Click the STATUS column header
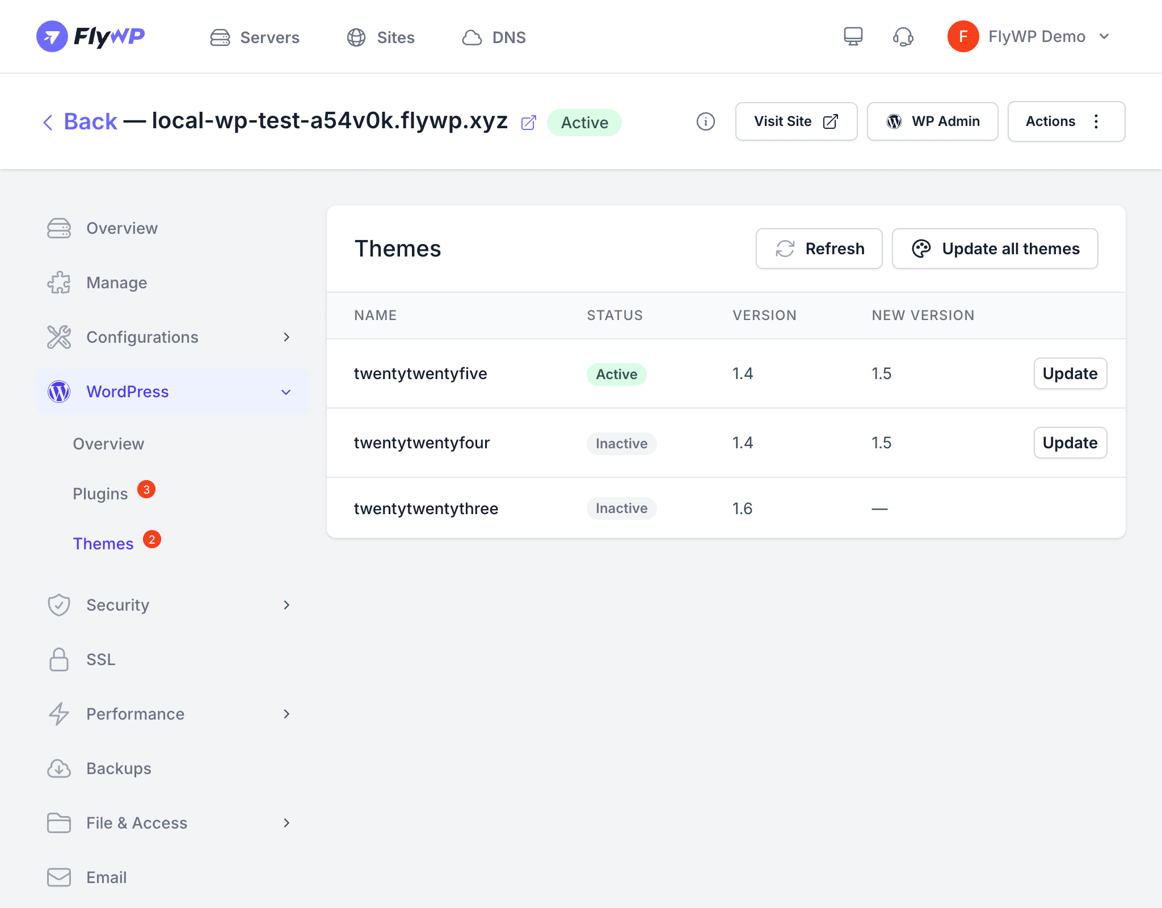The image size is (1162, 908). coord(615,316)
